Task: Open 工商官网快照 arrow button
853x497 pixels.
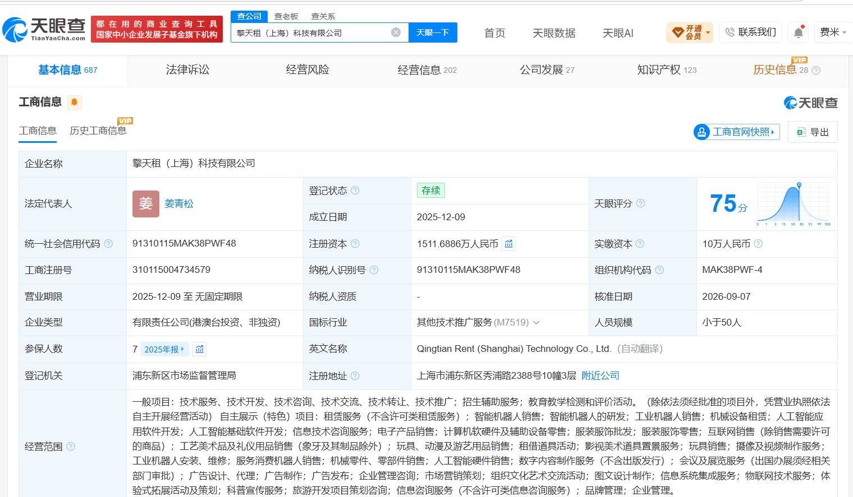Action: [x=736, y=132]
